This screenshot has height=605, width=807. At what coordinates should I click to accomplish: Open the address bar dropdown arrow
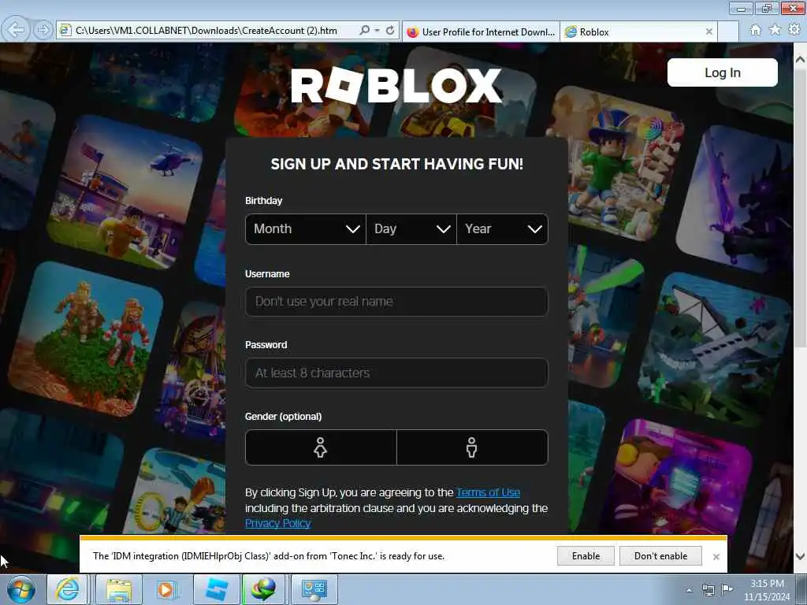point(377,31)
